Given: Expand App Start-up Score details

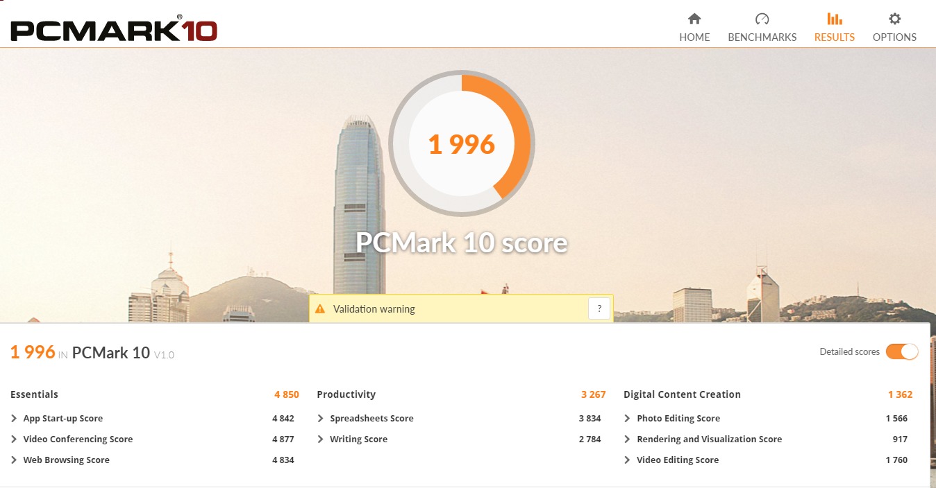Looking at the screenshot, I should point(14,418).
